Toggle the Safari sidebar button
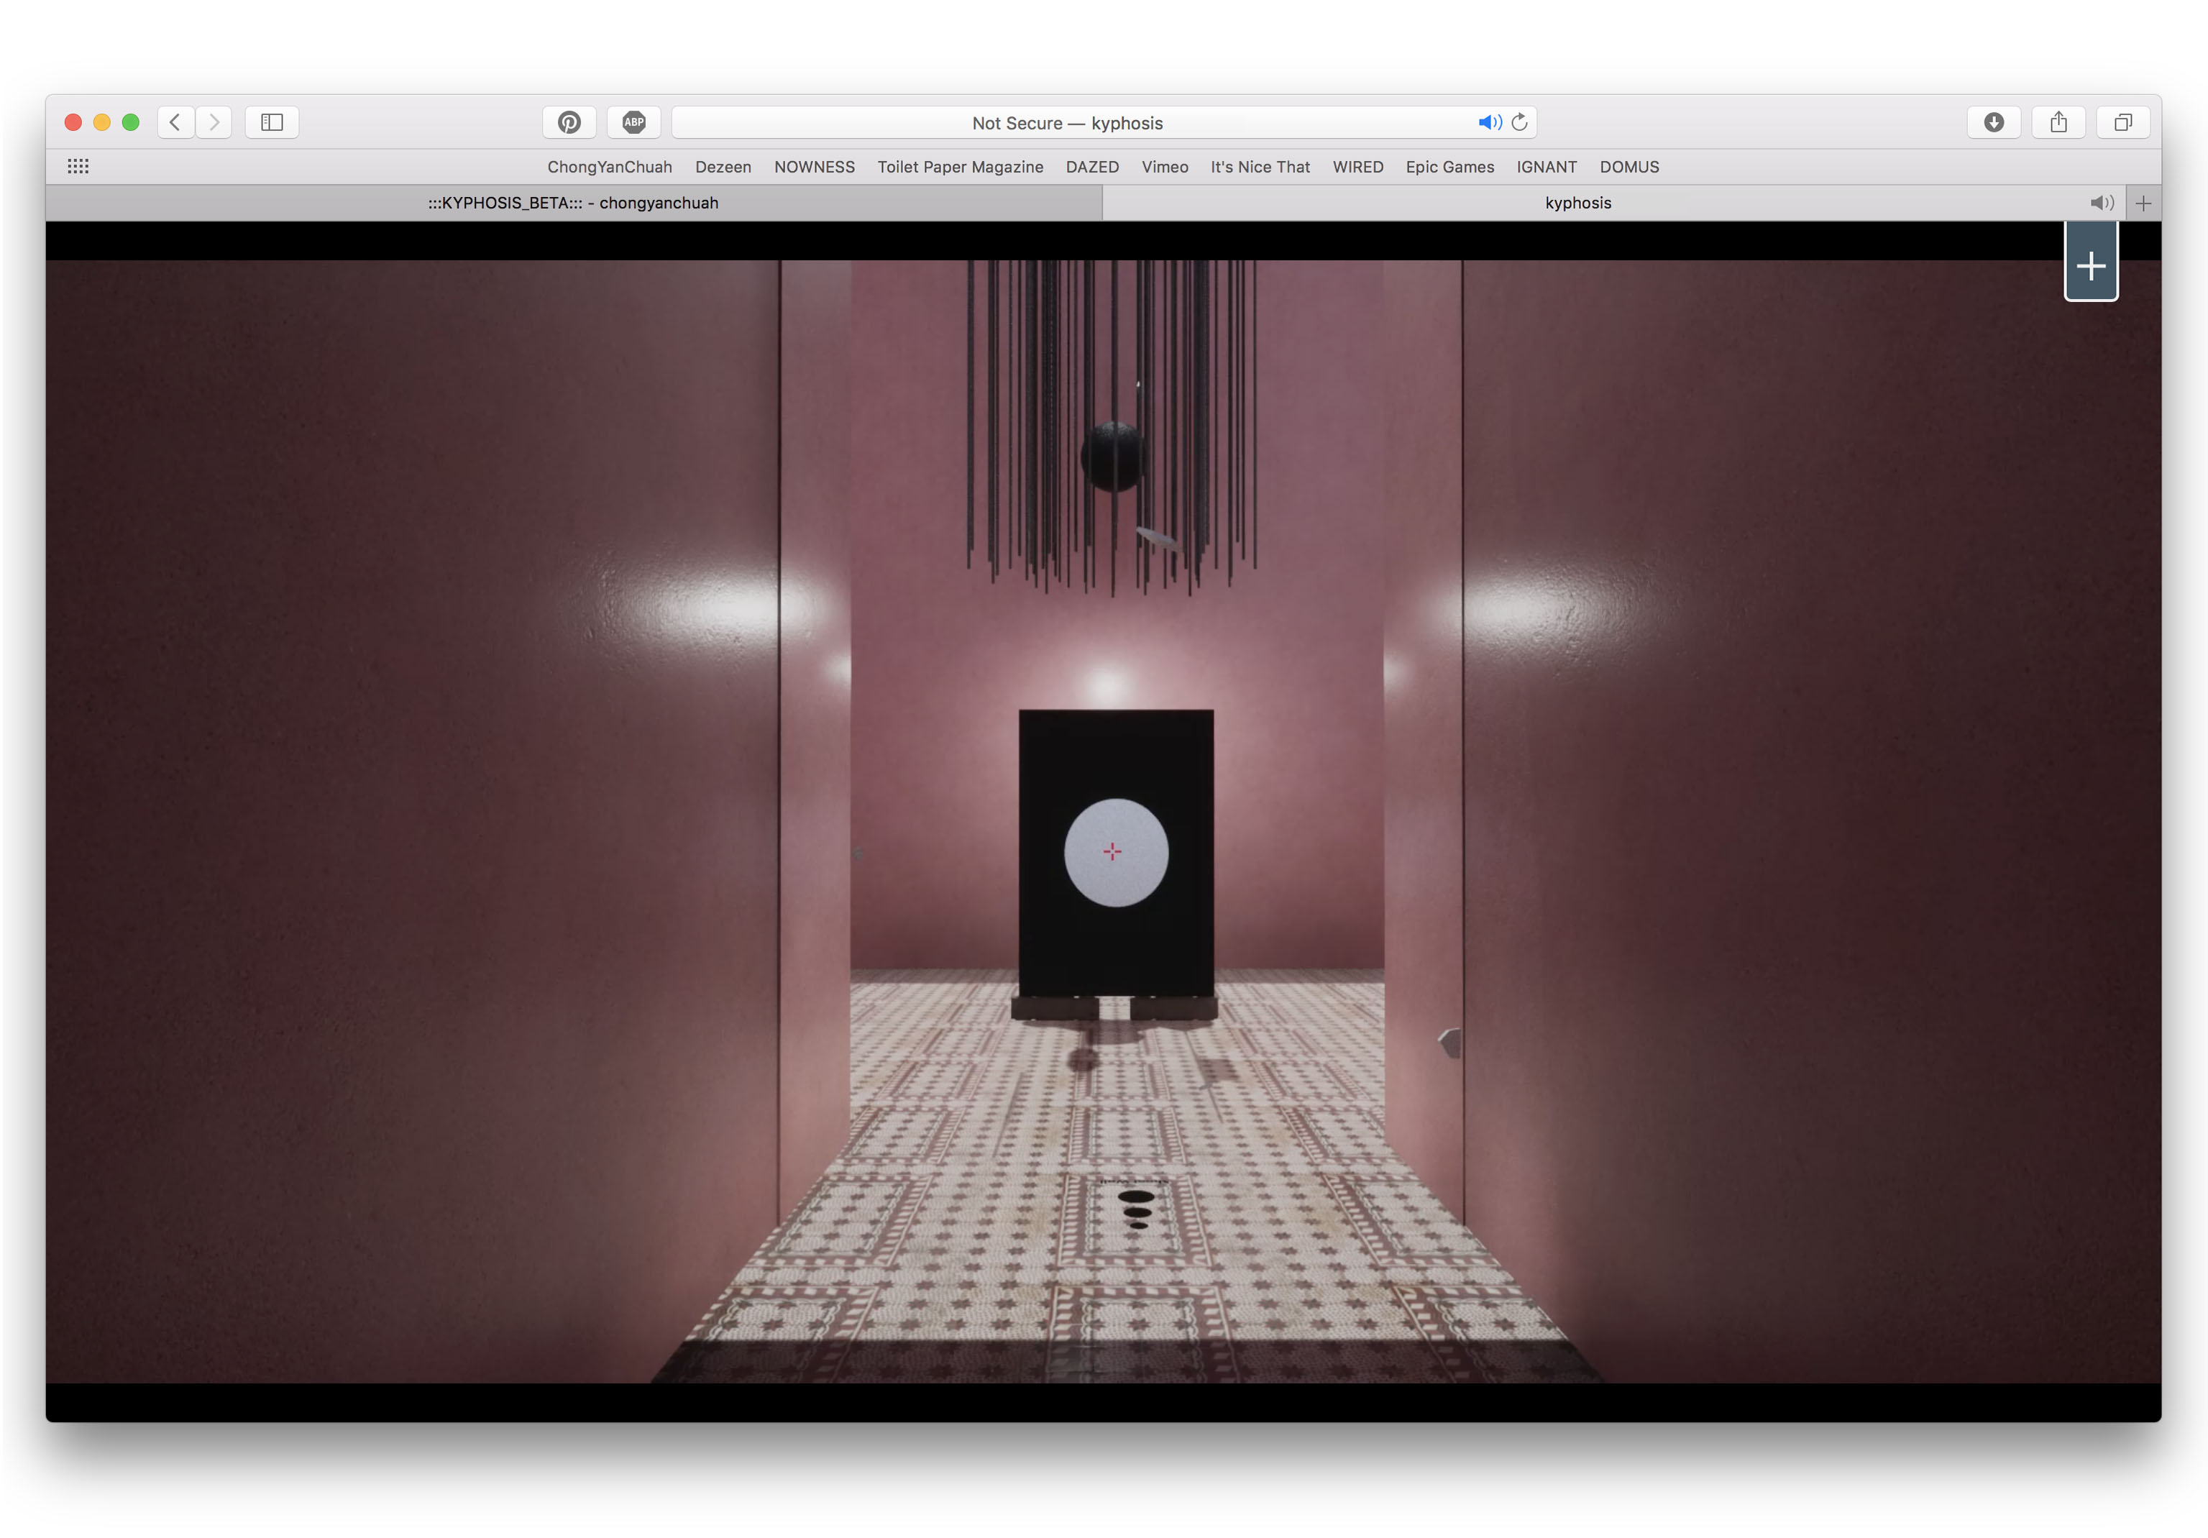This screenshot has width=2208, height=1538. (x=272, y=122)
